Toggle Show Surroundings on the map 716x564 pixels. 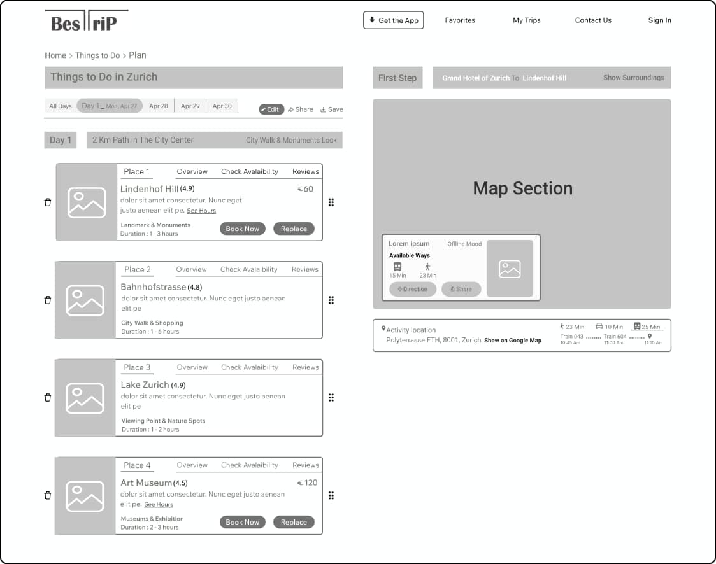pyautogui.click(x=633, y=78)
